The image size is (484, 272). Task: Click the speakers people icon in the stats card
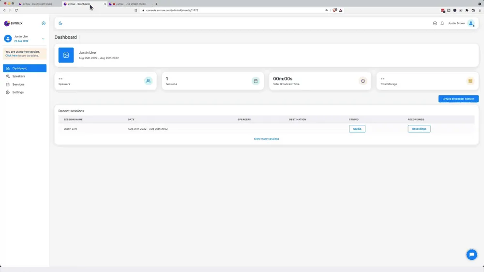[148, 81]
